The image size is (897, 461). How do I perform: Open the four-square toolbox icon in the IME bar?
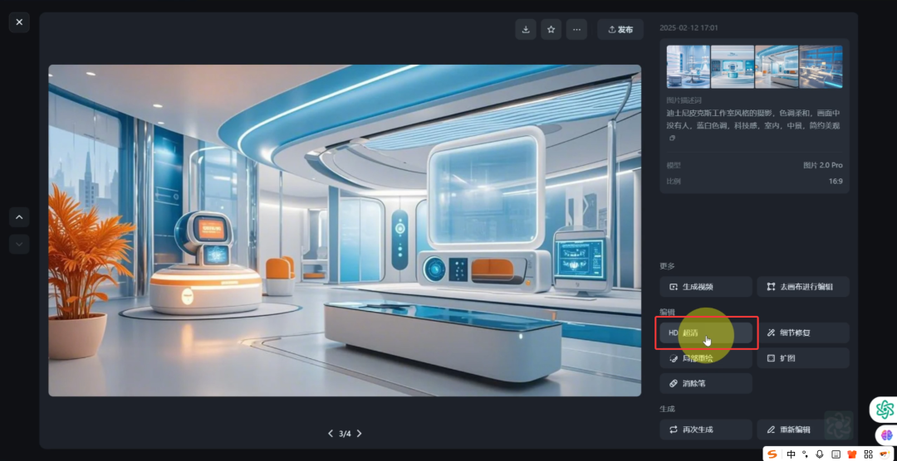[x=868, y=454]
